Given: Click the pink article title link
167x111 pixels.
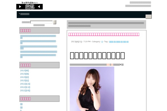Looking at the screenshot, I should (104, 34).
